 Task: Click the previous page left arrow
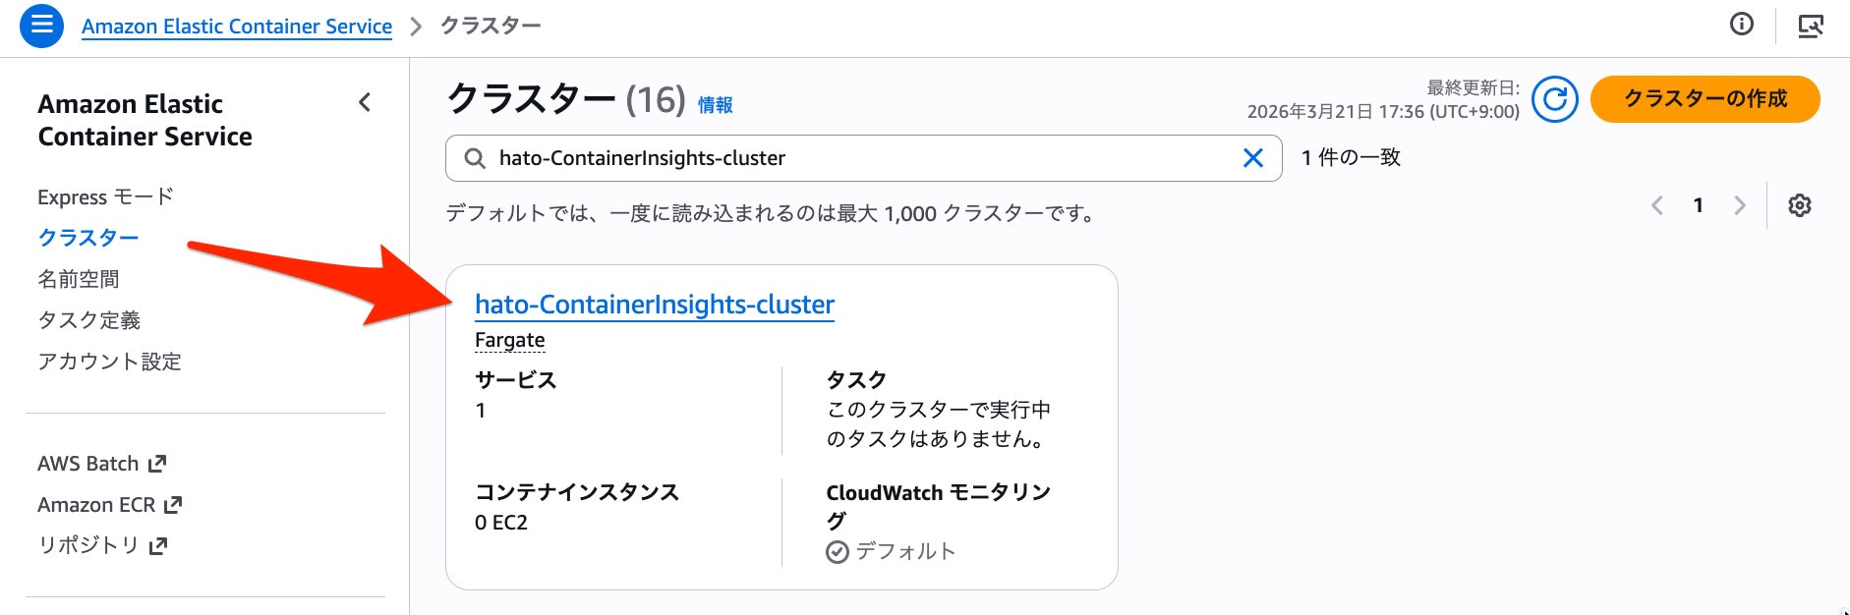pyautogui.click(x=1657, y=205)
